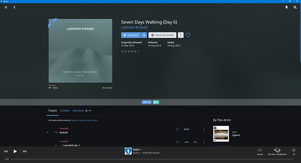Favorite the Einaudi work heart
The image size is (301, 163).
pyautogui.click(x=178, y=129)
